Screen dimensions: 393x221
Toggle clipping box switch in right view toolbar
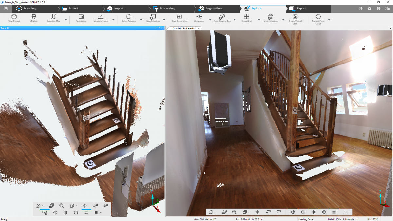(292, 212)
